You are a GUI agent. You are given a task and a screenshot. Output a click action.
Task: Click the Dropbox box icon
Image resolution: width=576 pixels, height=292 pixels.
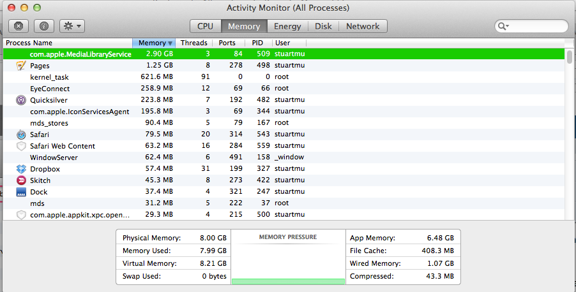click(x=21, y=169)
